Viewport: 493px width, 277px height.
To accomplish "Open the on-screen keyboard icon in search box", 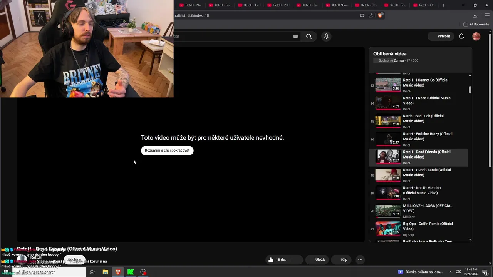I will point(295,37).
